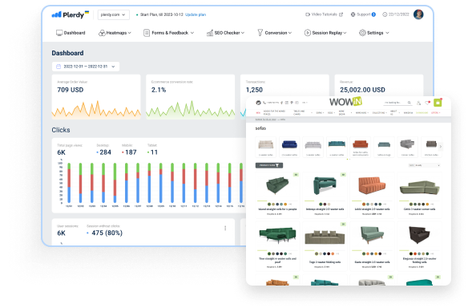Open the orange straight sofa product card
468x308 pixels.
coord(372,195)
